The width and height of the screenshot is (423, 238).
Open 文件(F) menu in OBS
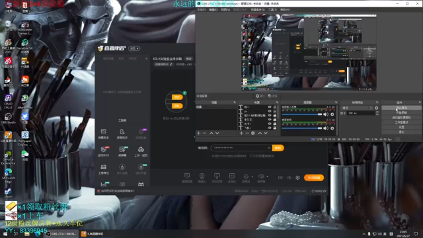pyautogui.click(x=201, y=10)
